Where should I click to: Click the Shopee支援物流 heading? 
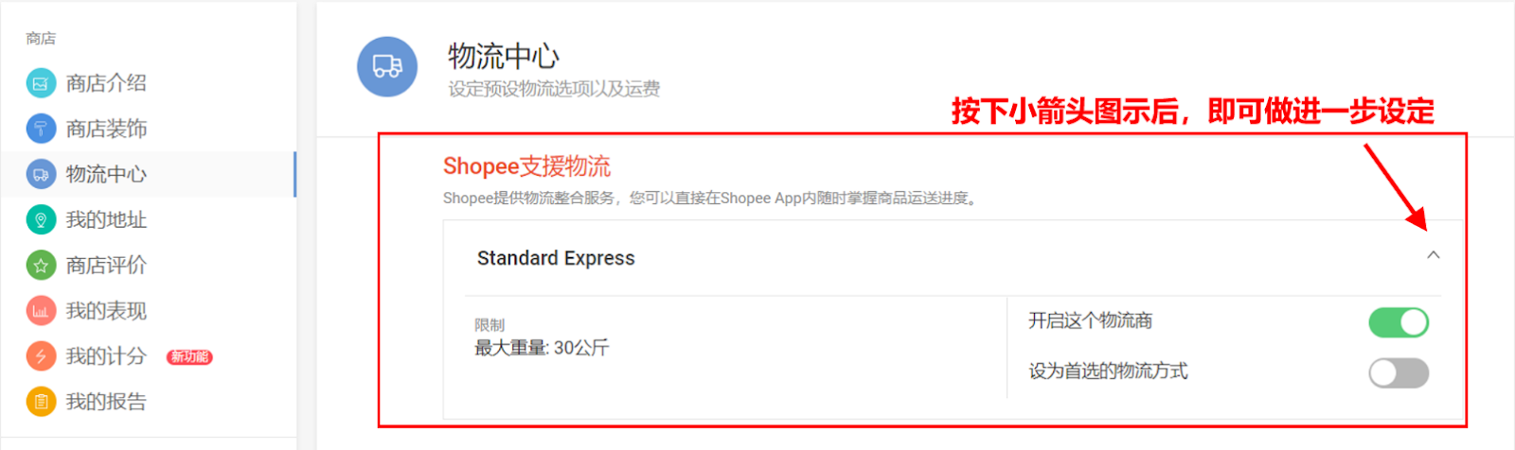[526, 166]
